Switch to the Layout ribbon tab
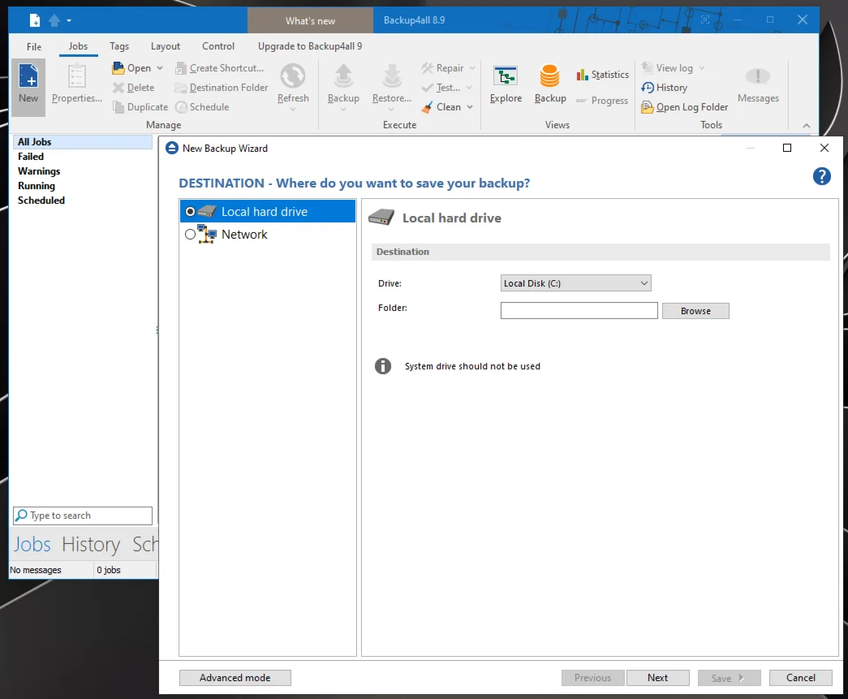Viewport: 848px width, 699px height. (x=166, y=46)
